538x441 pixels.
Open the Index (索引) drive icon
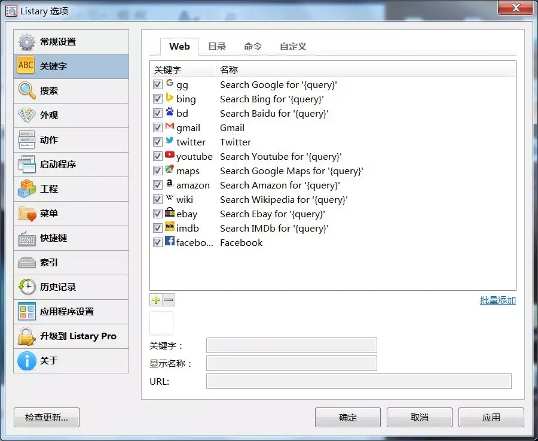pos(27,263)
